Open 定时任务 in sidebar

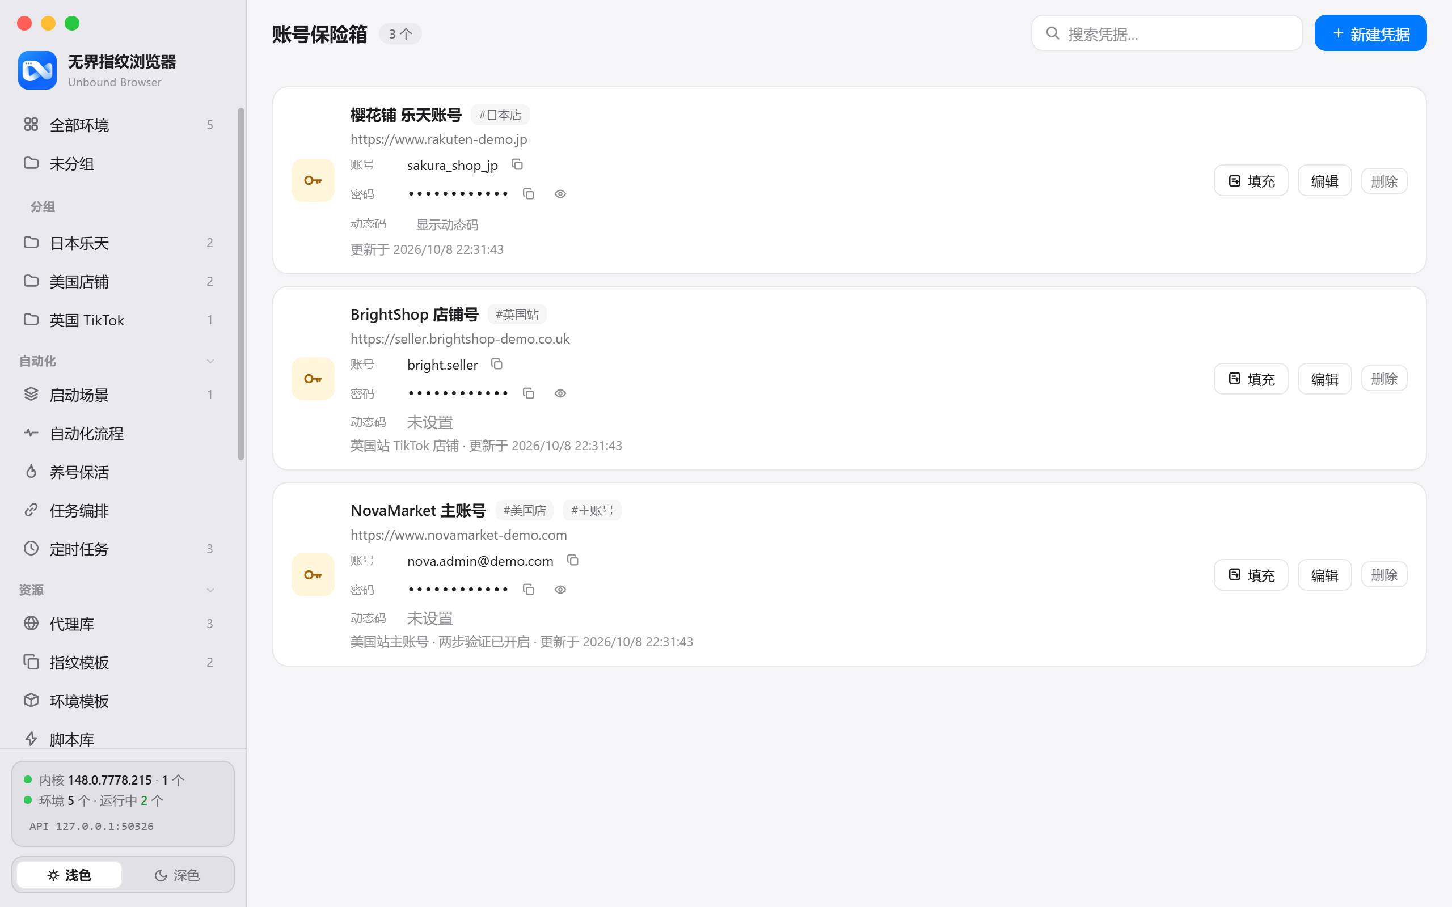tap(119, 549)
